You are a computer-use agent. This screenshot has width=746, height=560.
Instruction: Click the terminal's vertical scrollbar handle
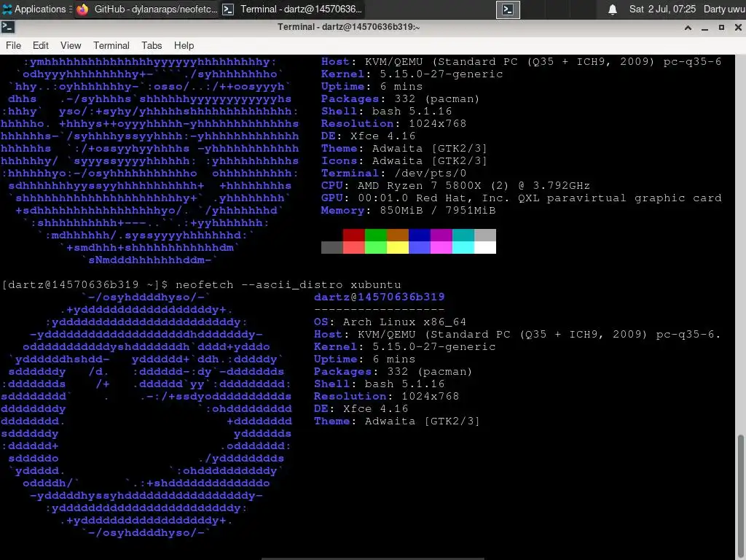[x=741, y=495]
